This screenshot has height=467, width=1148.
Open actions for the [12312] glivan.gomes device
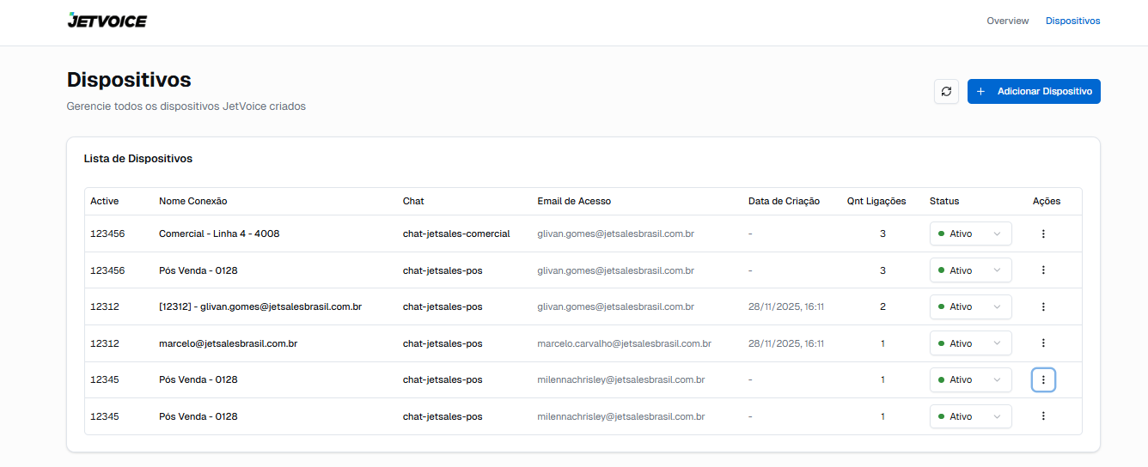pos(1043,306)
